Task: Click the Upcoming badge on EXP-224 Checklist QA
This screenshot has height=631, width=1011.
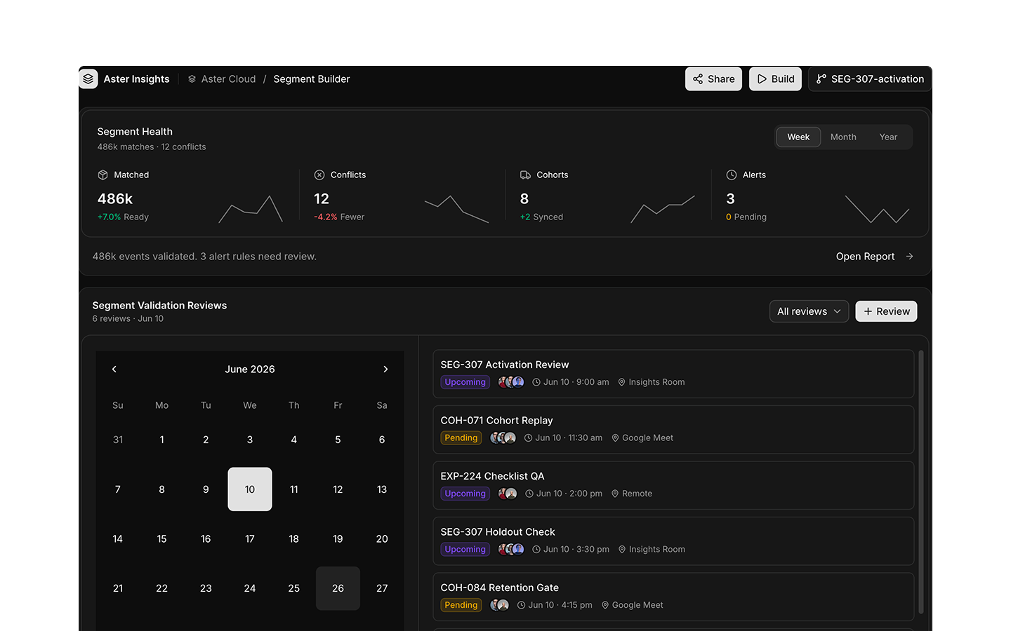Action: click(465, 494)
